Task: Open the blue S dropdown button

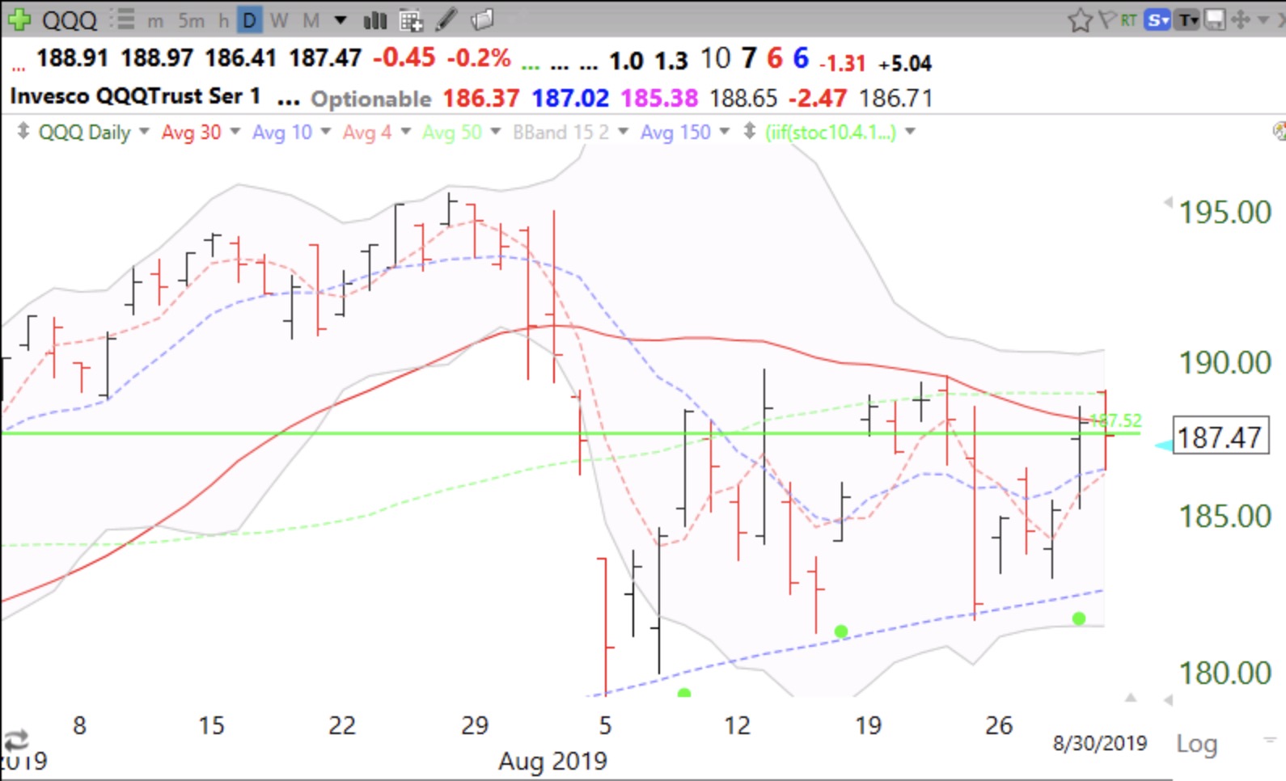Action: (x=1157, y=20)
